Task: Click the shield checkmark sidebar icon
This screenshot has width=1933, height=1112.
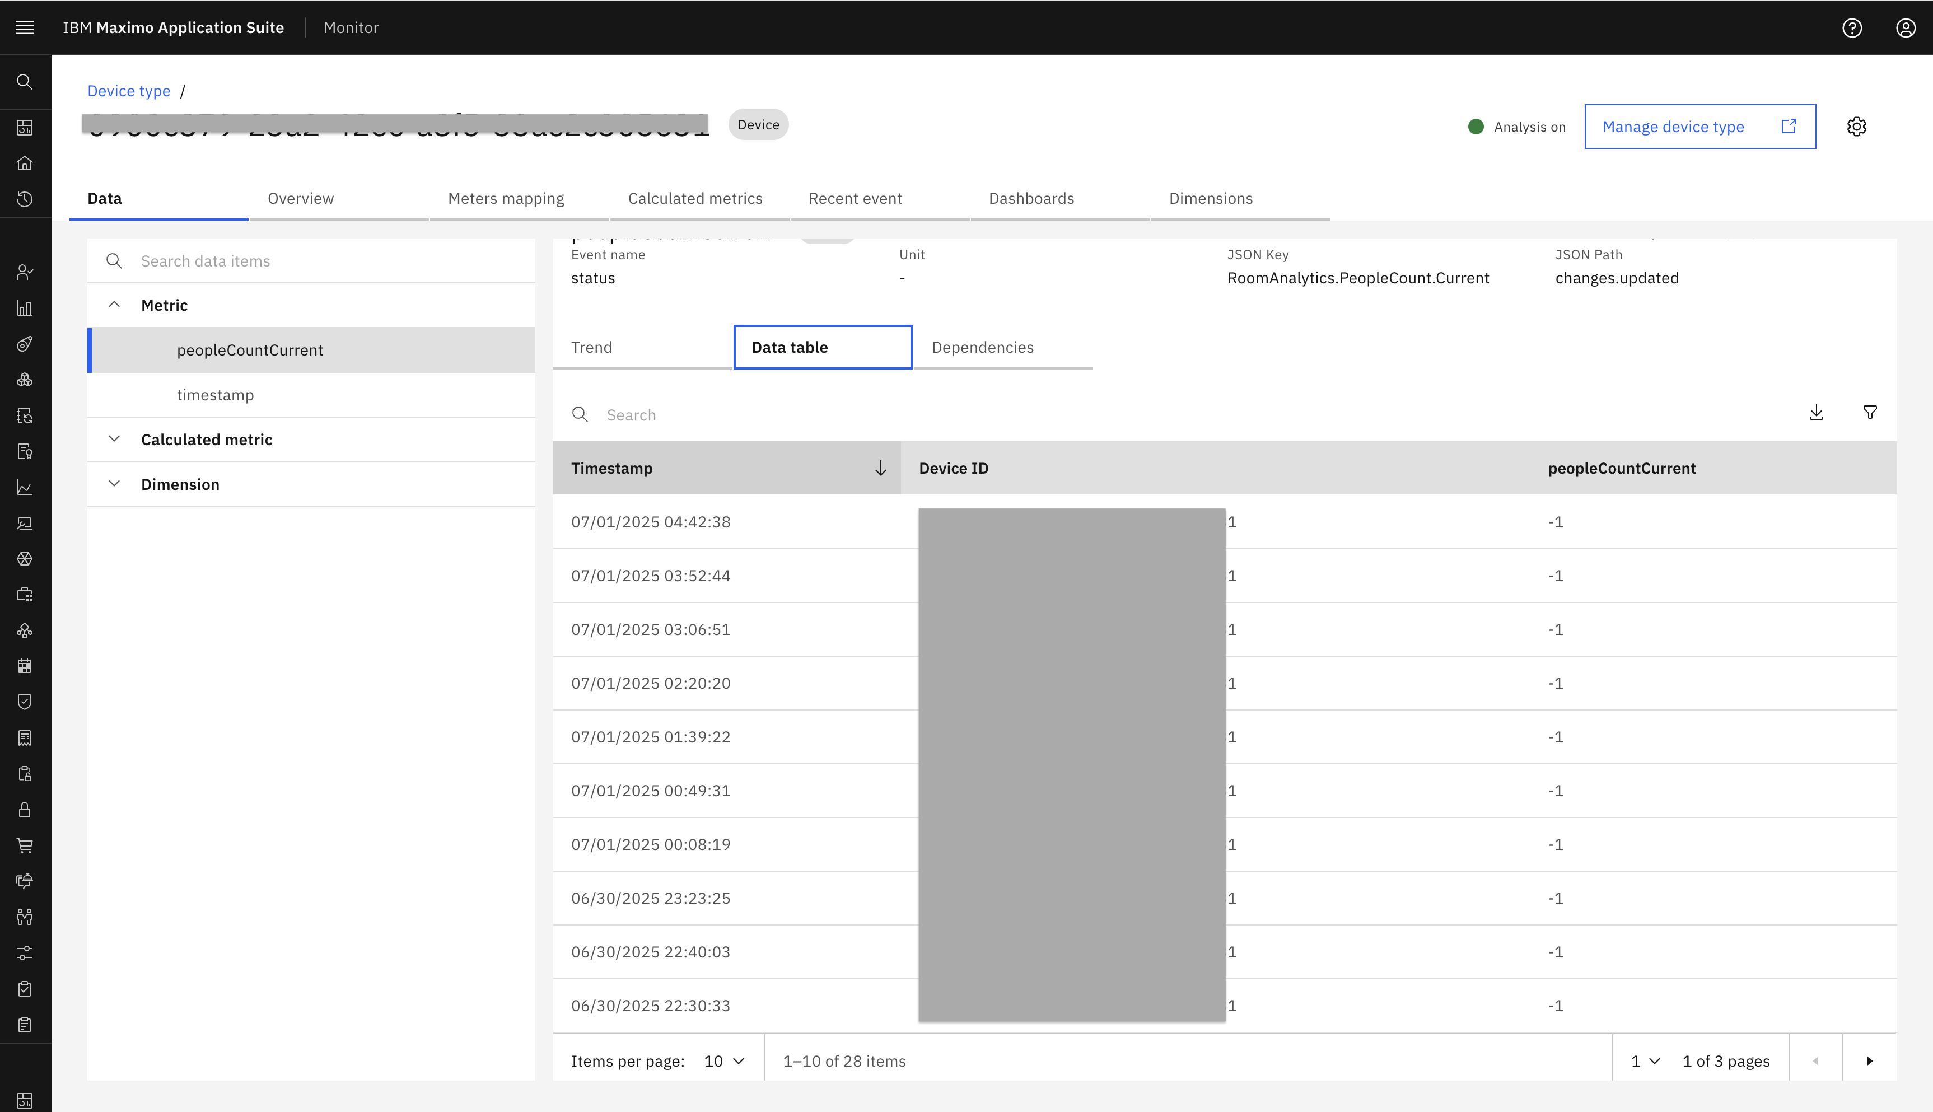Action: 25,702
